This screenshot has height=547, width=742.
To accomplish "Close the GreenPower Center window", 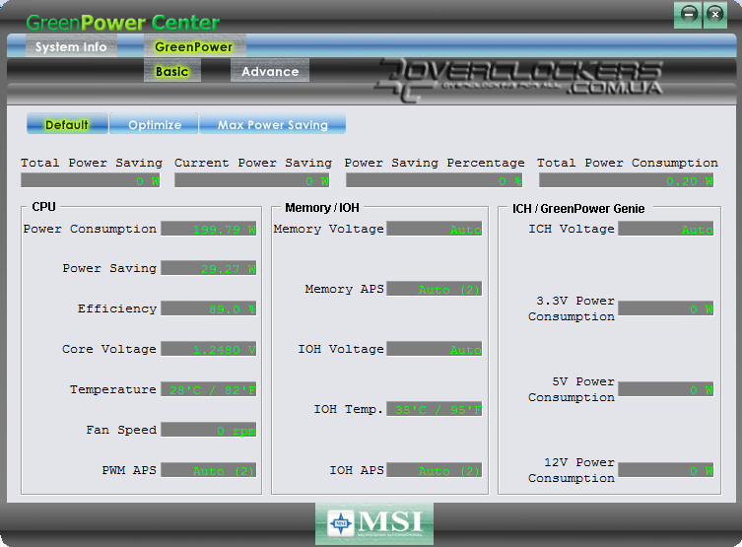I will pyautogui.click(x=715, y=14).
